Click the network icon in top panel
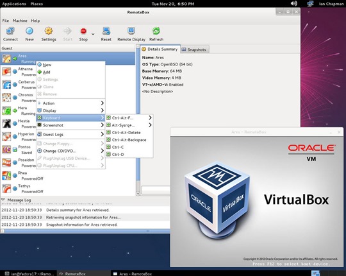 tap(311, 3)
